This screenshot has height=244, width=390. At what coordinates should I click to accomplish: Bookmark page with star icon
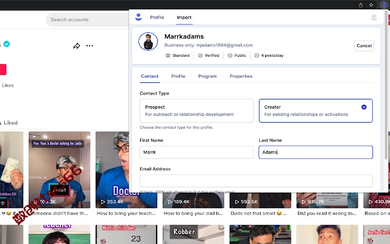click(x=371, y=5)
